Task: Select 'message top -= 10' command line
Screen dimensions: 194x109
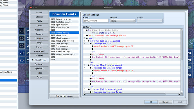Action: (132, 71)
